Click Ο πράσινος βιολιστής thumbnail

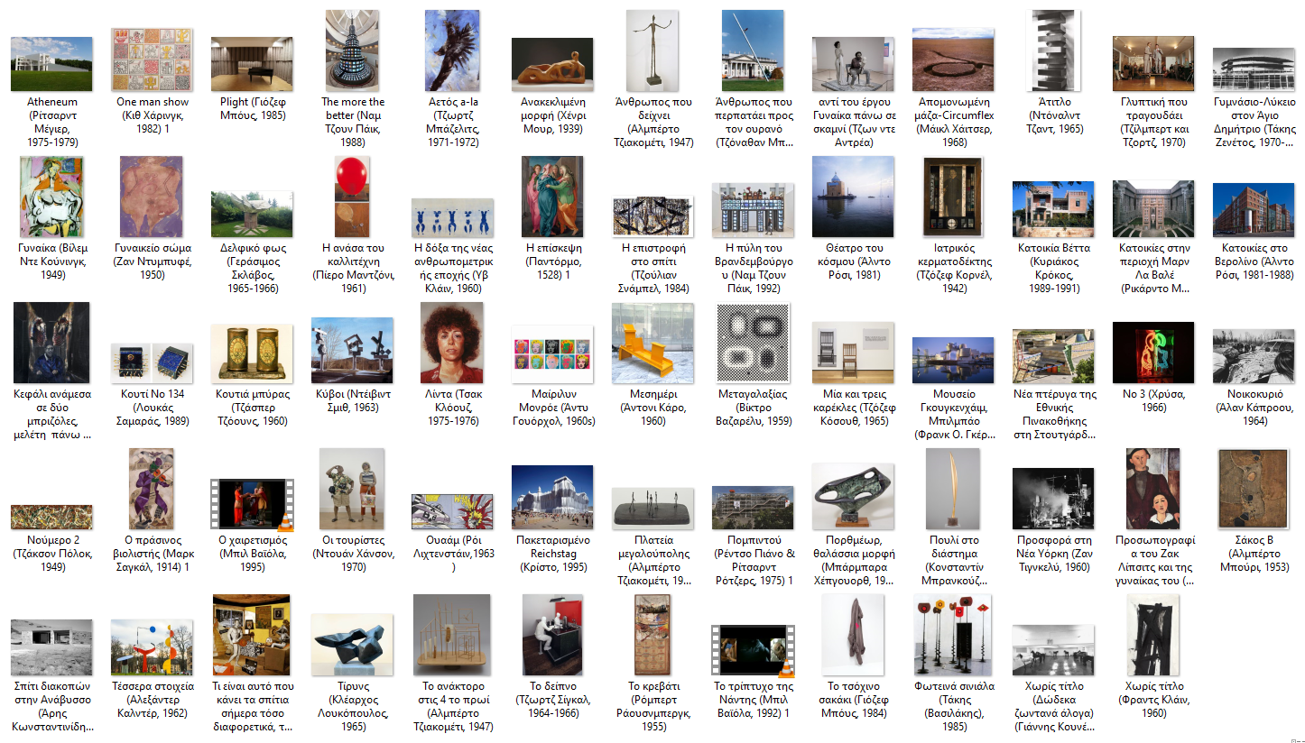click(152, 489)
